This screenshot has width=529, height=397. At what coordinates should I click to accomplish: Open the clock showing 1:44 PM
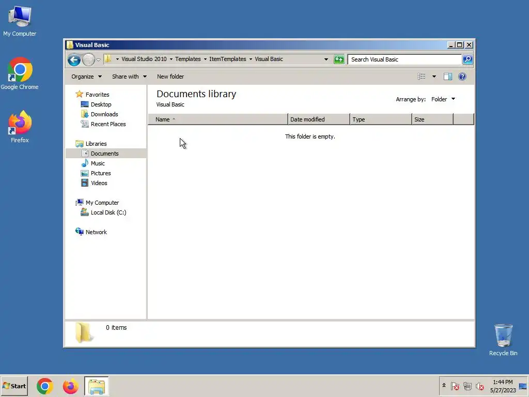pos(503,386)
